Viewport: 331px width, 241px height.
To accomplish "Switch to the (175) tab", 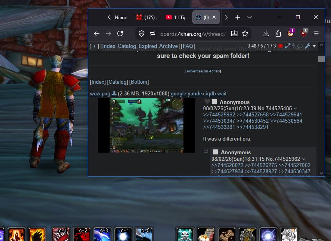I will click(147, 17).
